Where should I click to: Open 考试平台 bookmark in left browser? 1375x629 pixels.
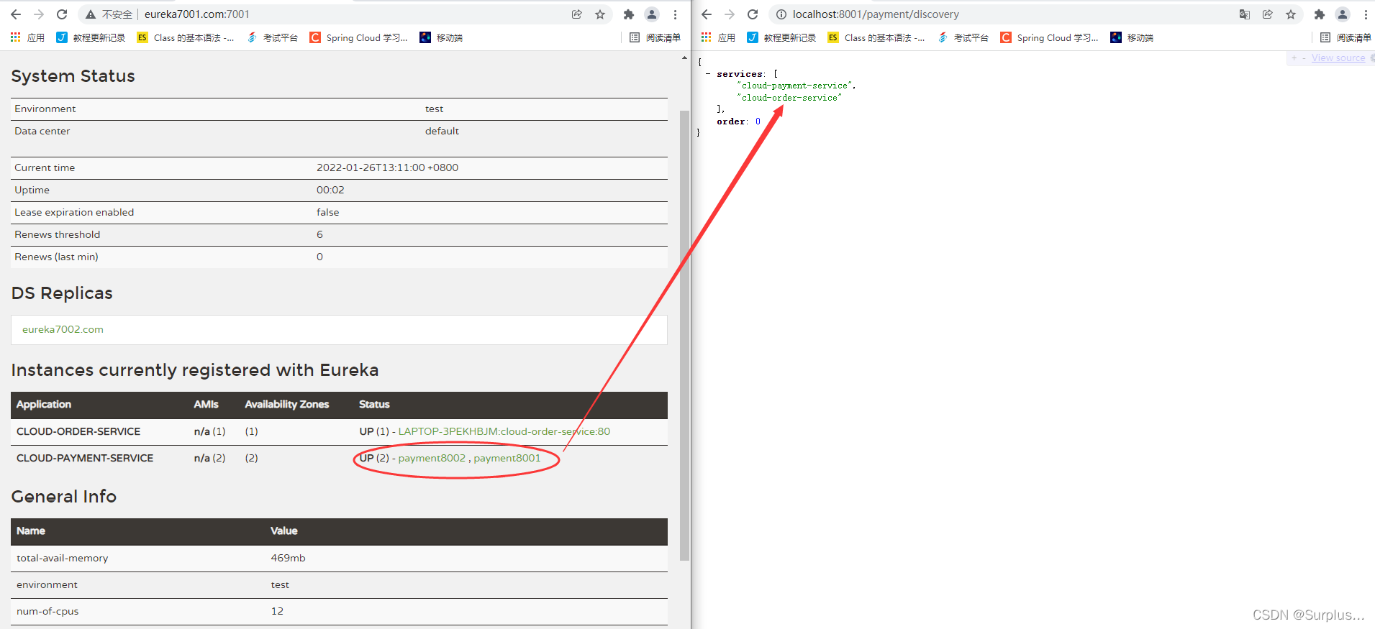272,37
